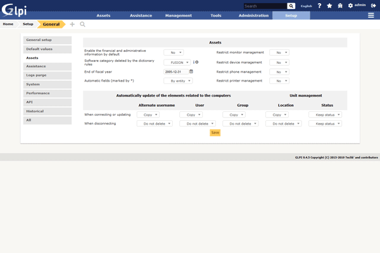Click the End of fiscal year date field
380x253 pixels.
175,71
